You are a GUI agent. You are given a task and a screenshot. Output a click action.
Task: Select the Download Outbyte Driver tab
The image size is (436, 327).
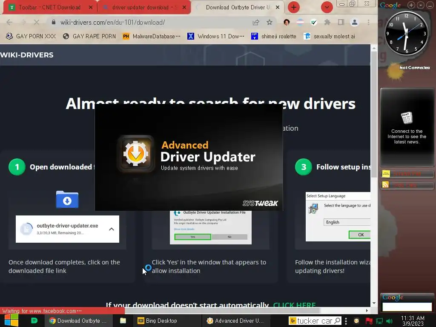coord(238,8)
